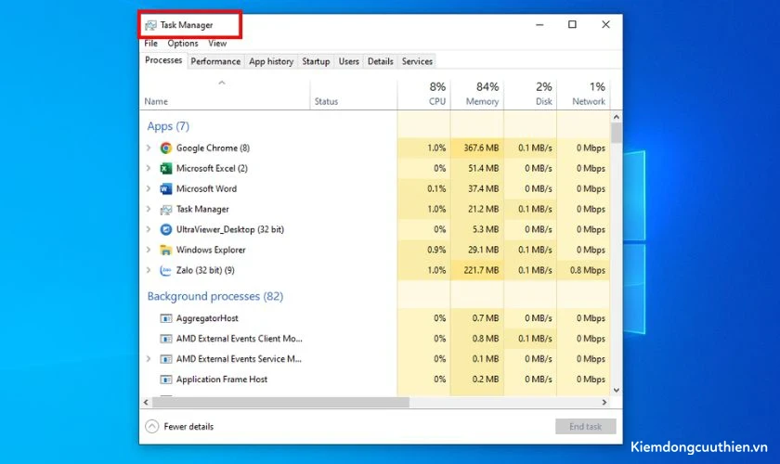Maximize the Task Manager window

coord(573,24)
